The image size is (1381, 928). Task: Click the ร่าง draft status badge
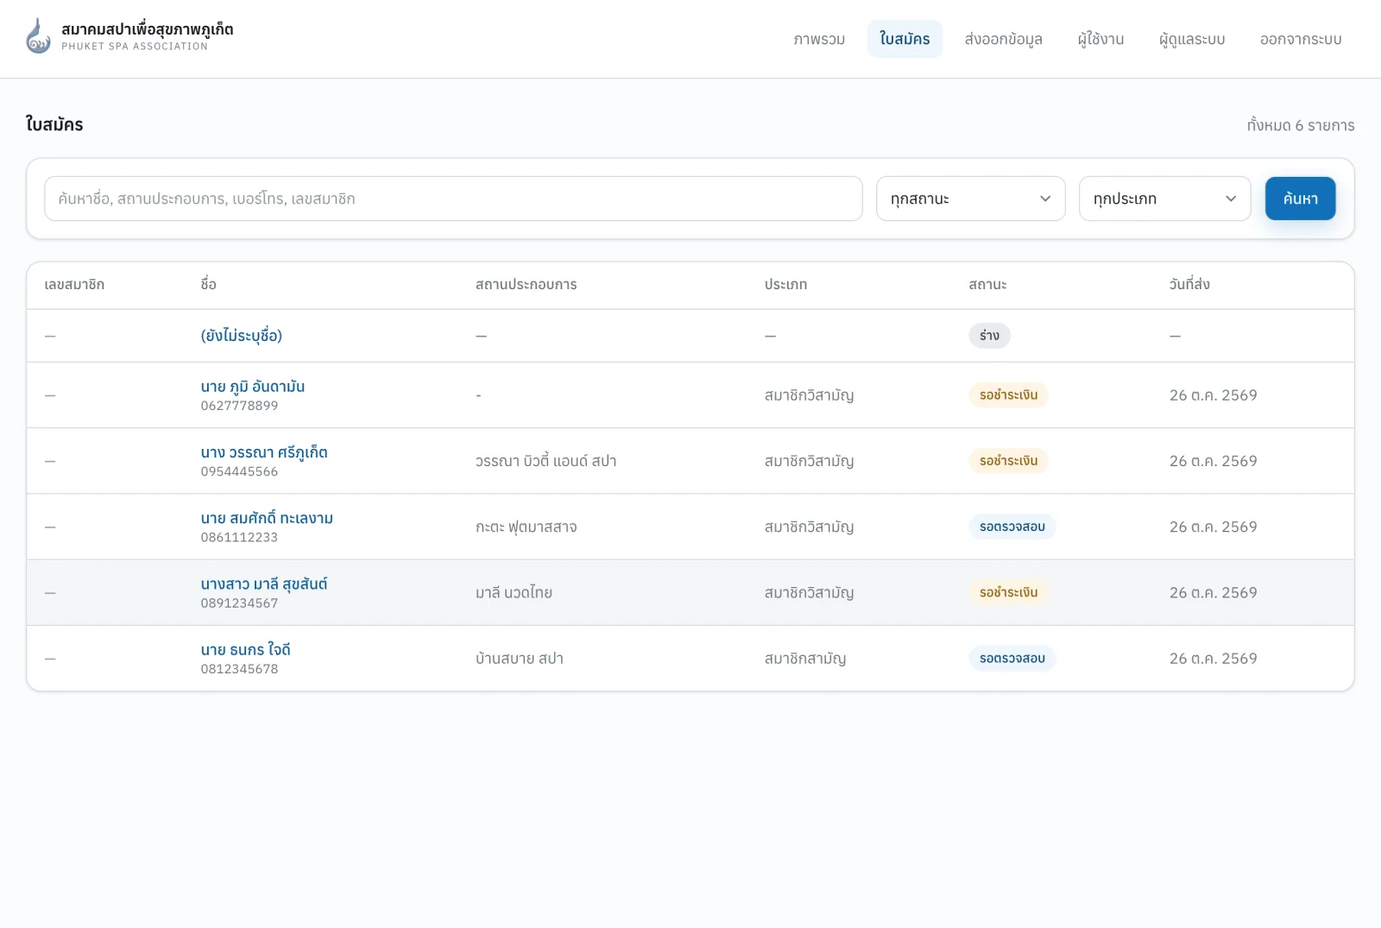[989, 336]
